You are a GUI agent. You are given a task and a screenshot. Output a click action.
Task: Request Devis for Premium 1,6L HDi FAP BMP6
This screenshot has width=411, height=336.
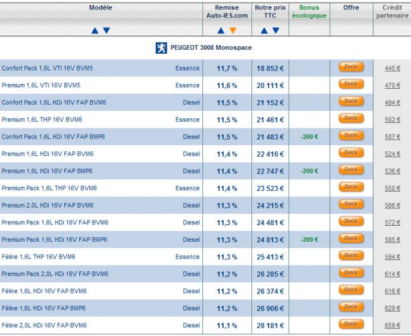coord(351,170)
